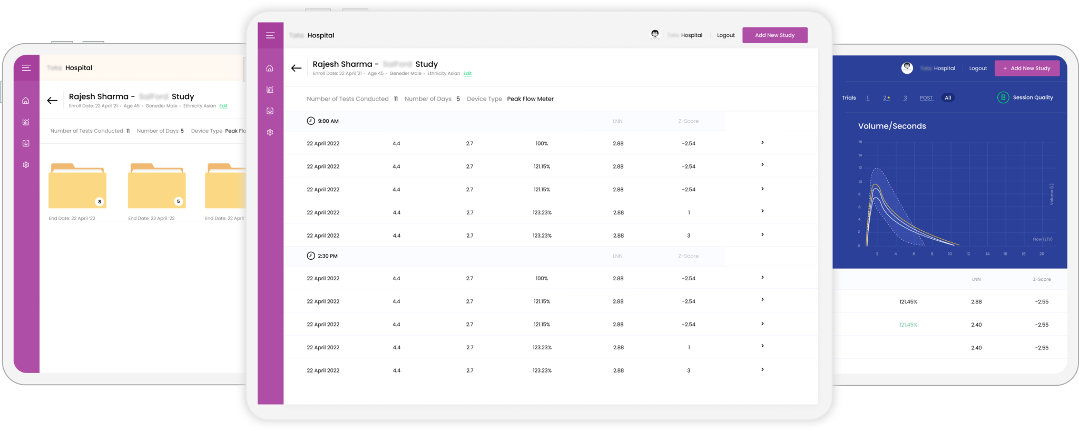Image resolution: width=1079 pixels, height=431 pixels.
Task: Expand 9:00 AM row with Z-score 3
Action: point(762,234)
